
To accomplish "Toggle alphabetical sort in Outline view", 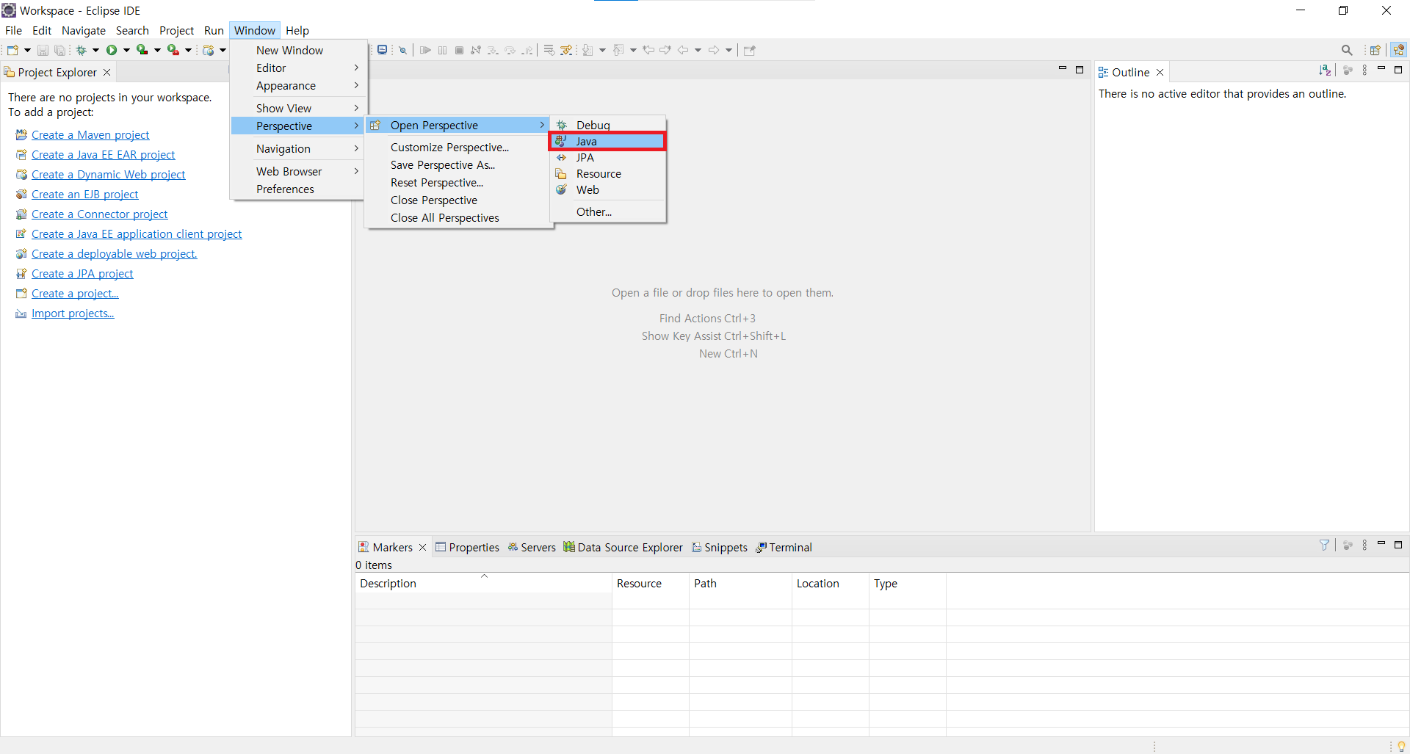I will (1325, 70).
